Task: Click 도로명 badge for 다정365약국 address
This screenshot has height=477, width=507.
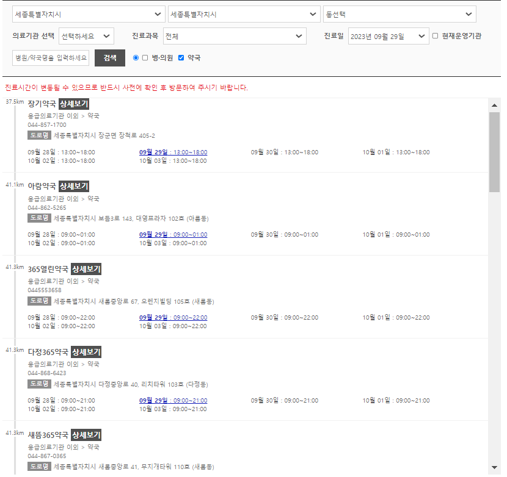Action: click(x=39, y=384)
